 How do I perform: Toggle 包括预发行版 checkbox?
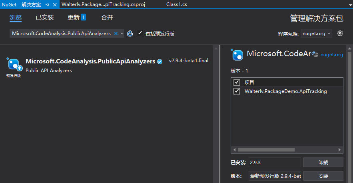click(x=140, y=33)
